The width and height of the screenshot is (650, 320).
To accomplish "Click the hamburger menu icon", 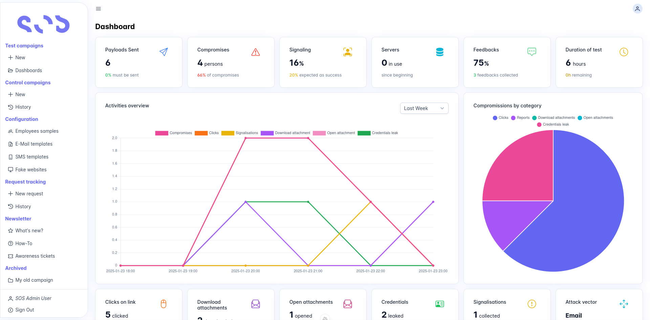I will coord(99,9).
